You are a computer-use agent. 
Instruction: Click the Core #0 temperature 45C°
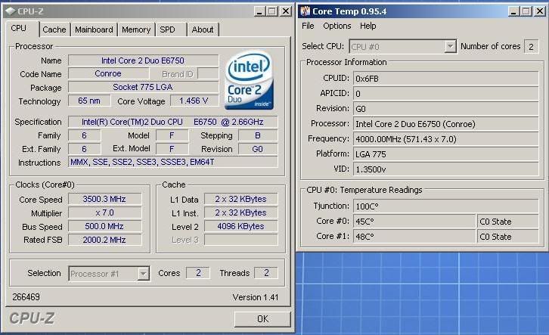click(414, 222)
